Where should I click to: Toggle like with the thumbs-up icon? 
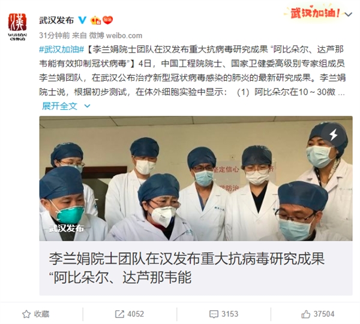305,314
